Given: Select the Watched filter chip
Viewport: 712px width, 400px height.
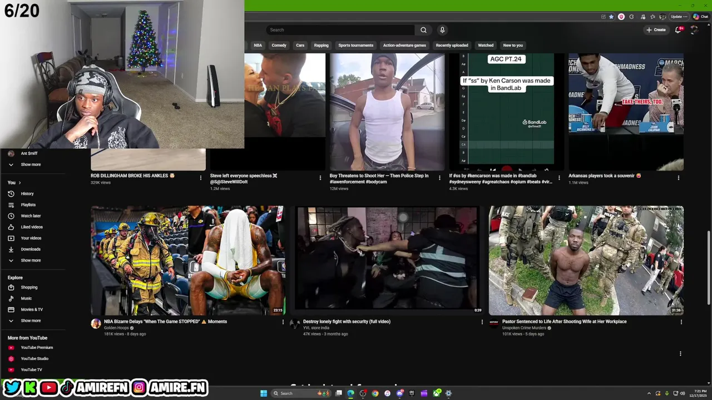Looking at the screenshot, I should 486,46.
